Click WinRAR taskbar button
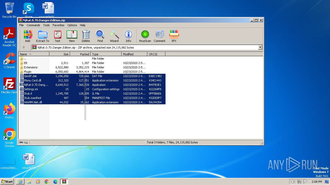This screenshot has width=330, height=185. point(64,182)
